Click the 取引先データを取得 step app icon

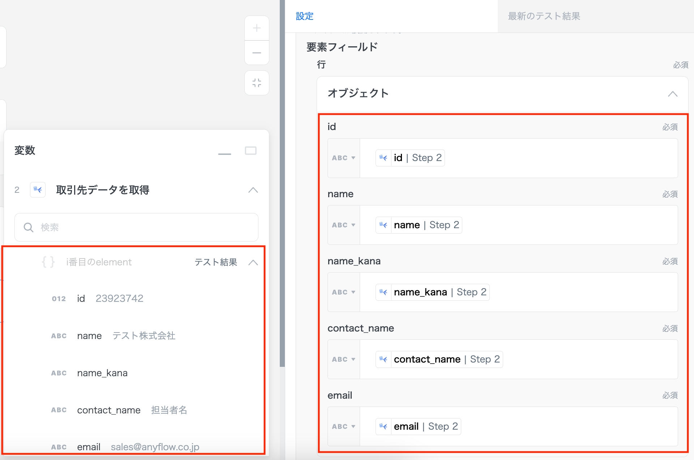[x=38, y=190]
